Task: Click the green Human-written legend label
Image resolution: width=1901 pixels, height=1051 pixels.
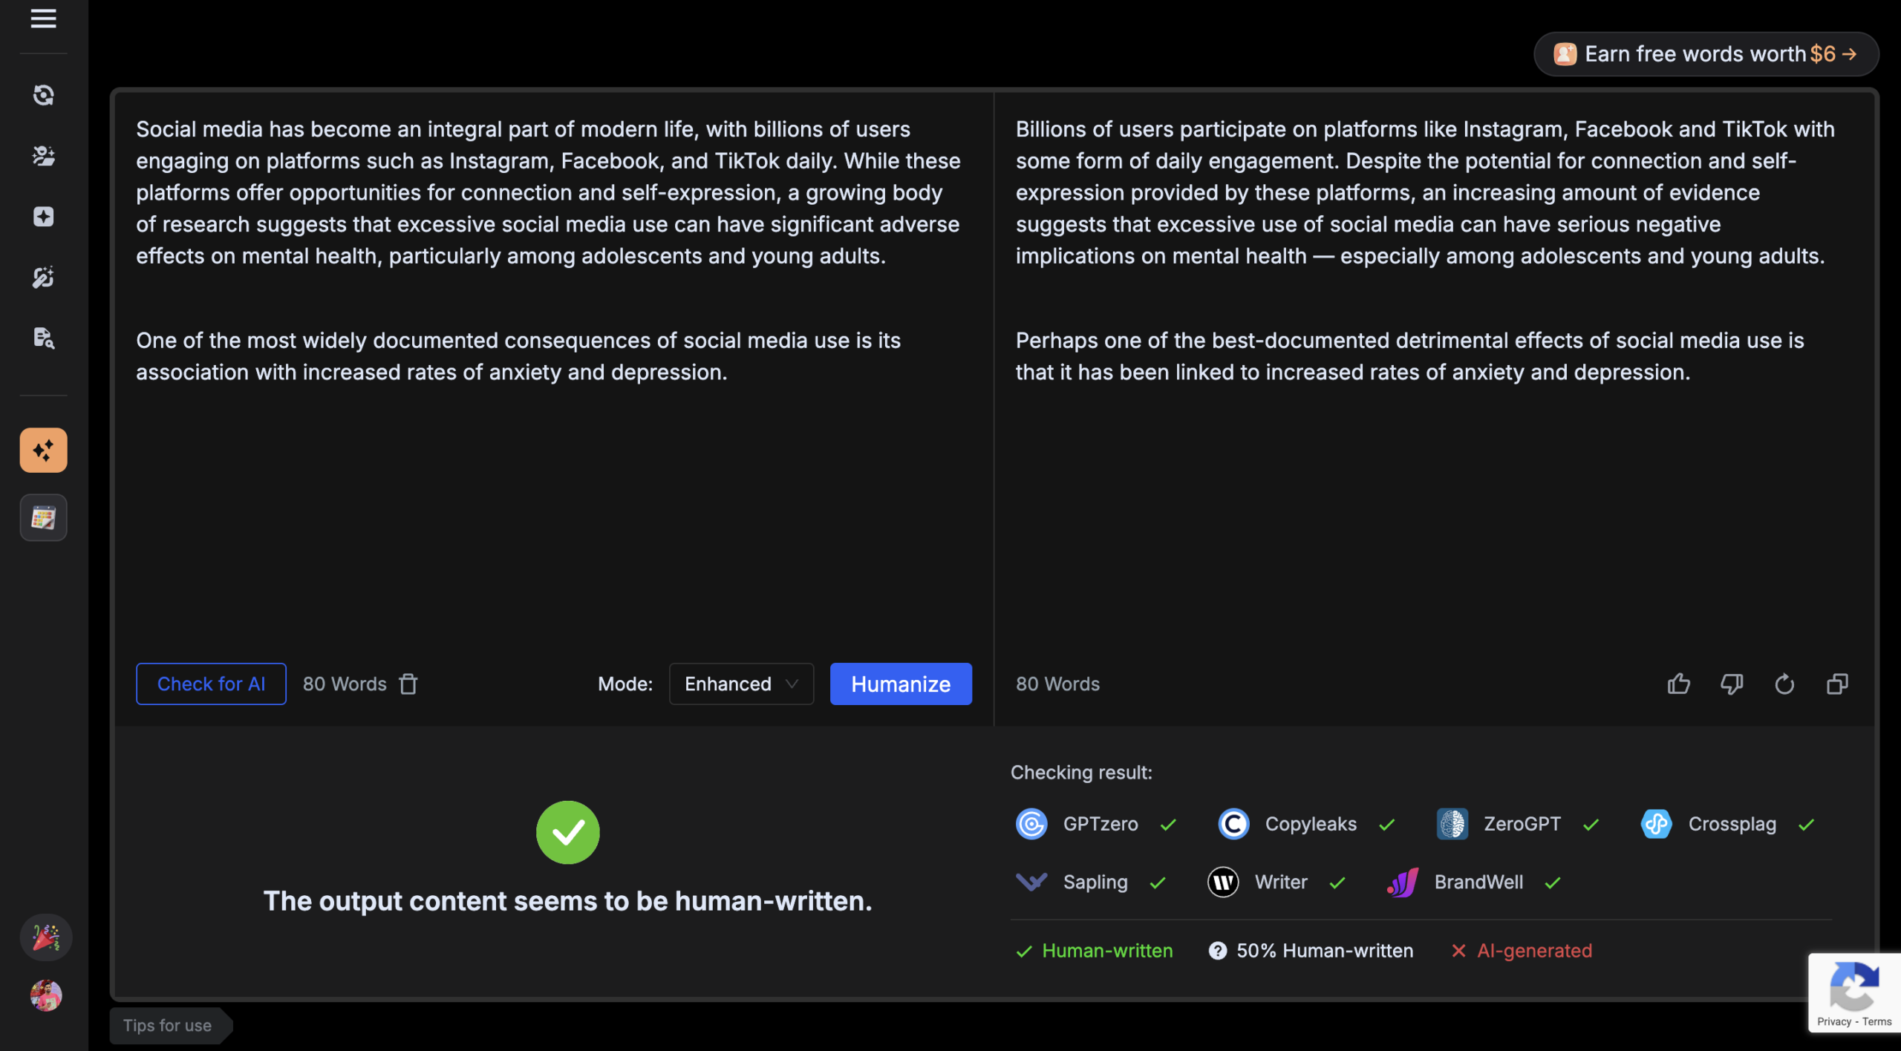Action: pos(1107,951)
